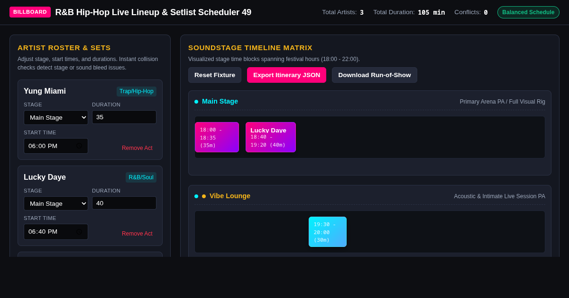Export the itinerary as JSON

pyautogui.click(x=286, y=75)
